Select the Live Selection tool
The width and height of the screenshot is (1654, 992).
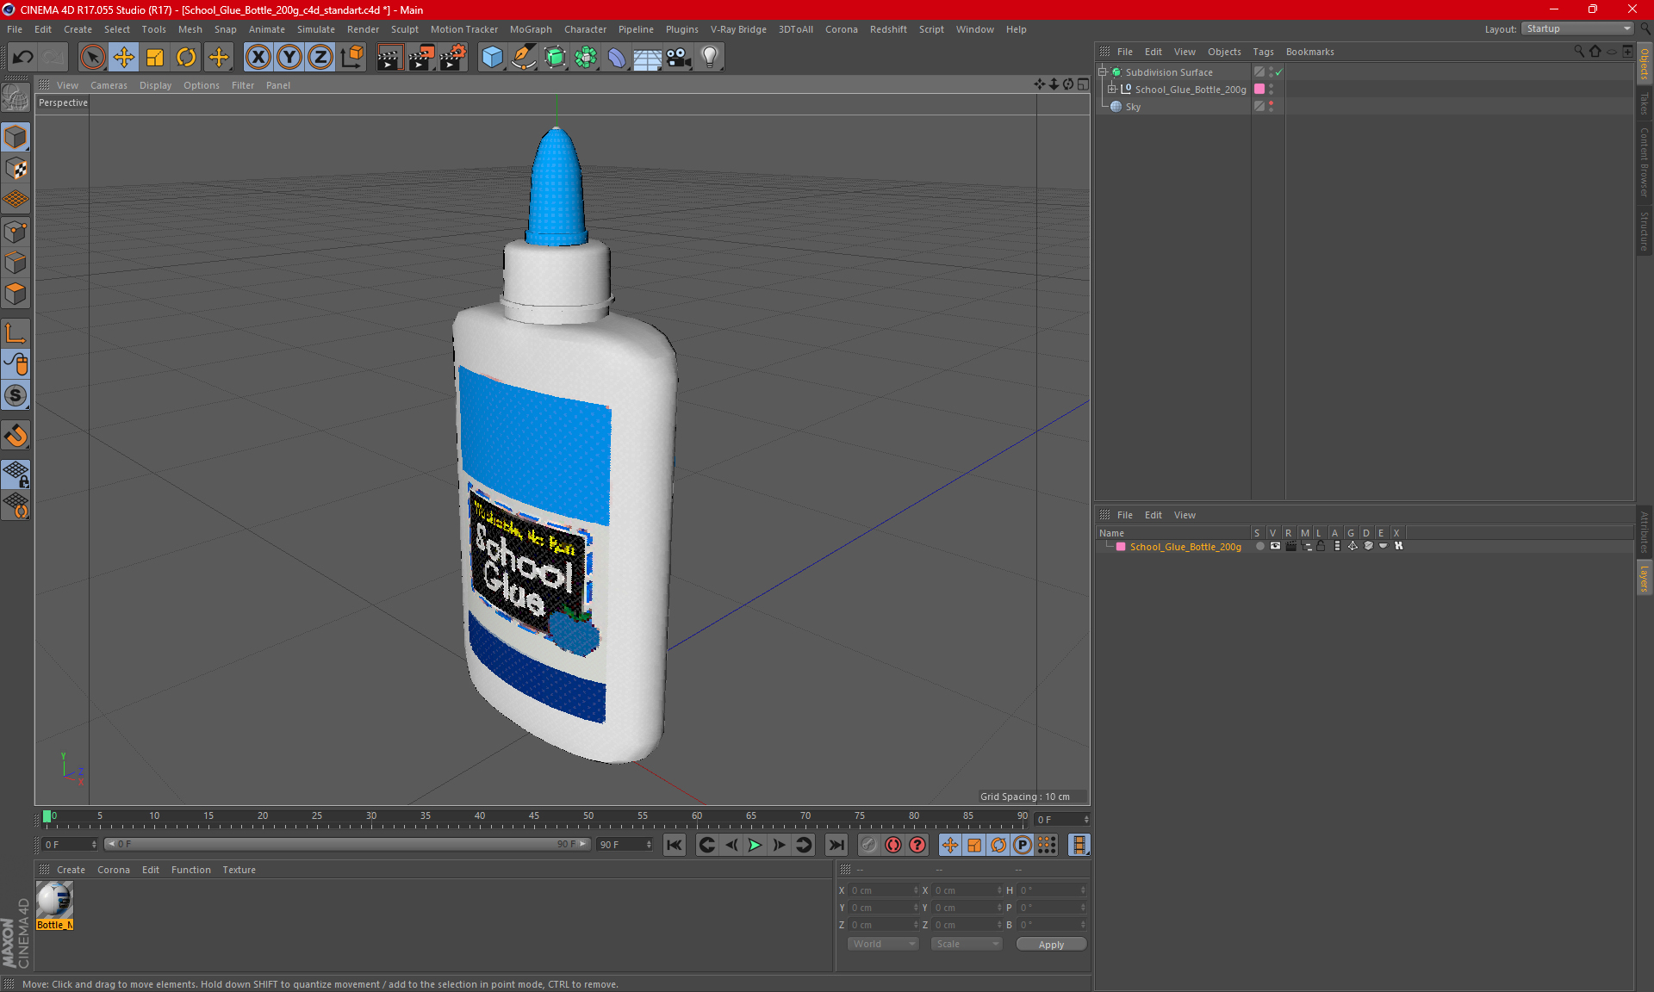[x=92, y=58]
